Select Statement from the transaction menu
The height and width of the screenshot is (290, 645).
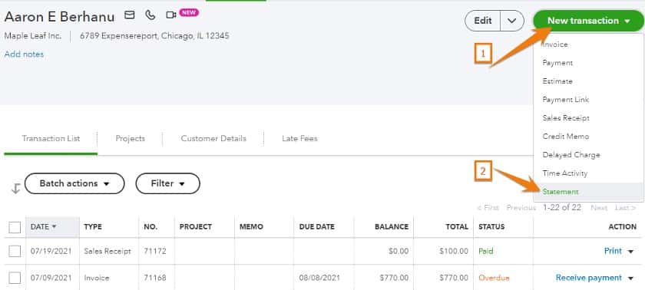point(561,192)
